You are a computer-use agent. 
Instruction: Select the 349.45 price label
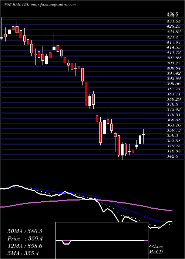pos(174,146)
